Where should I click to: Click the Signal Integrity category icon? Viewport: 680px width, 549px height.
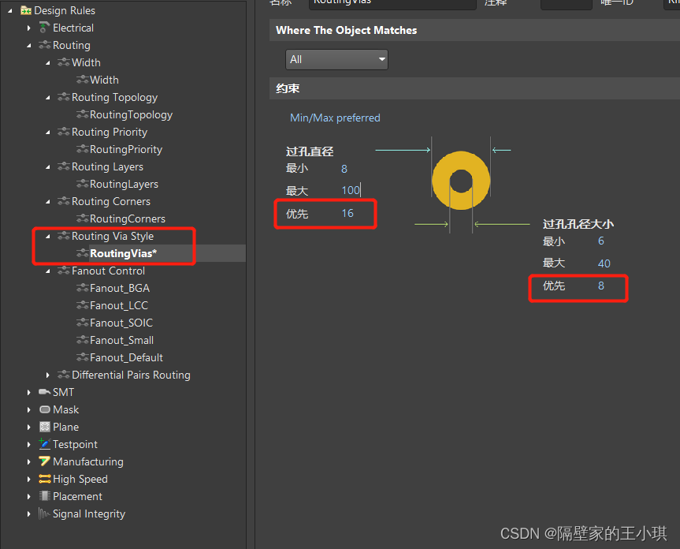[x=44, y=514]
